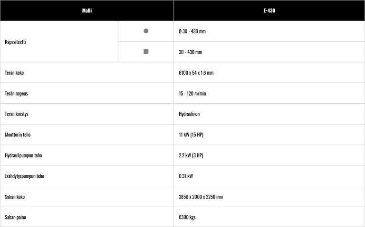Click the 6300 kgs weight value
The height and width of the screenshot is (227, 365).
coord(187,217)
